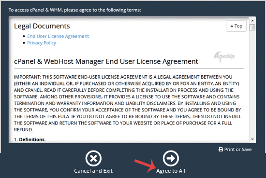Viewport: 266px width, 178px height.
Task: Click the empty scrollbar track below the thumb
Action: 252,84
